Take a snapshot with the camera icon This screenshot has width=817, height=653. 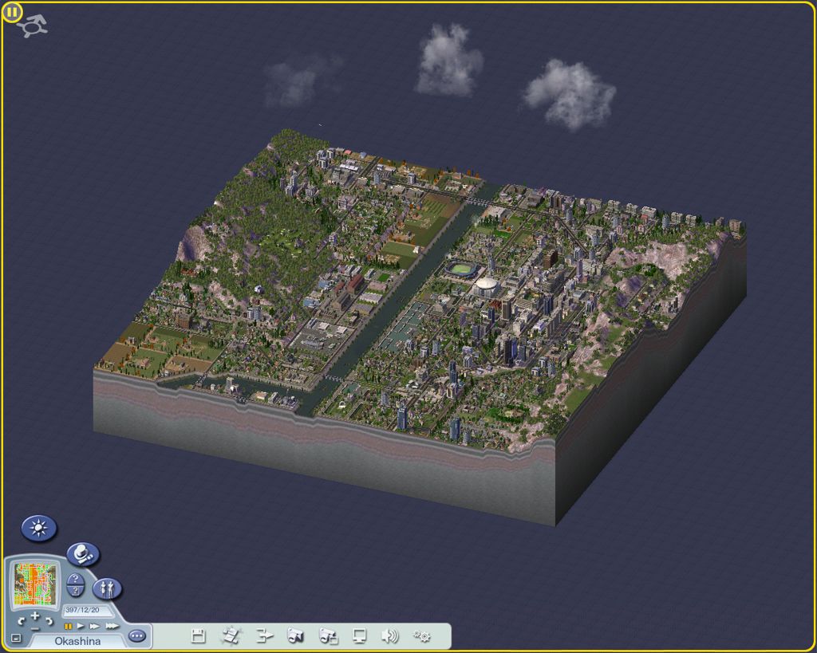(295, 635)
